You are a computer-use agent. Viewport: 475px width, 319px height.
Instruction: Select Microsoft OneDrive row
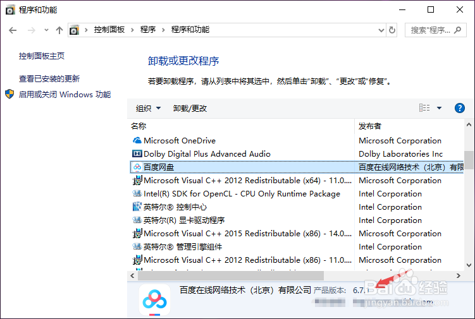[297, 141]
